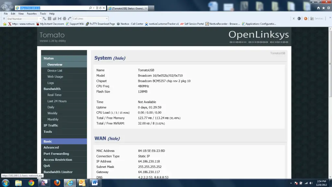
Task: Open the Outlook icon in taskbar
Action: coord(82,183)
